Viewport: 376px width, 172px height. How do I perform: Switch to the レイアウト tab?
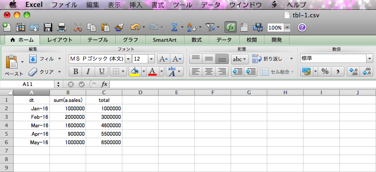coord(60,40)
